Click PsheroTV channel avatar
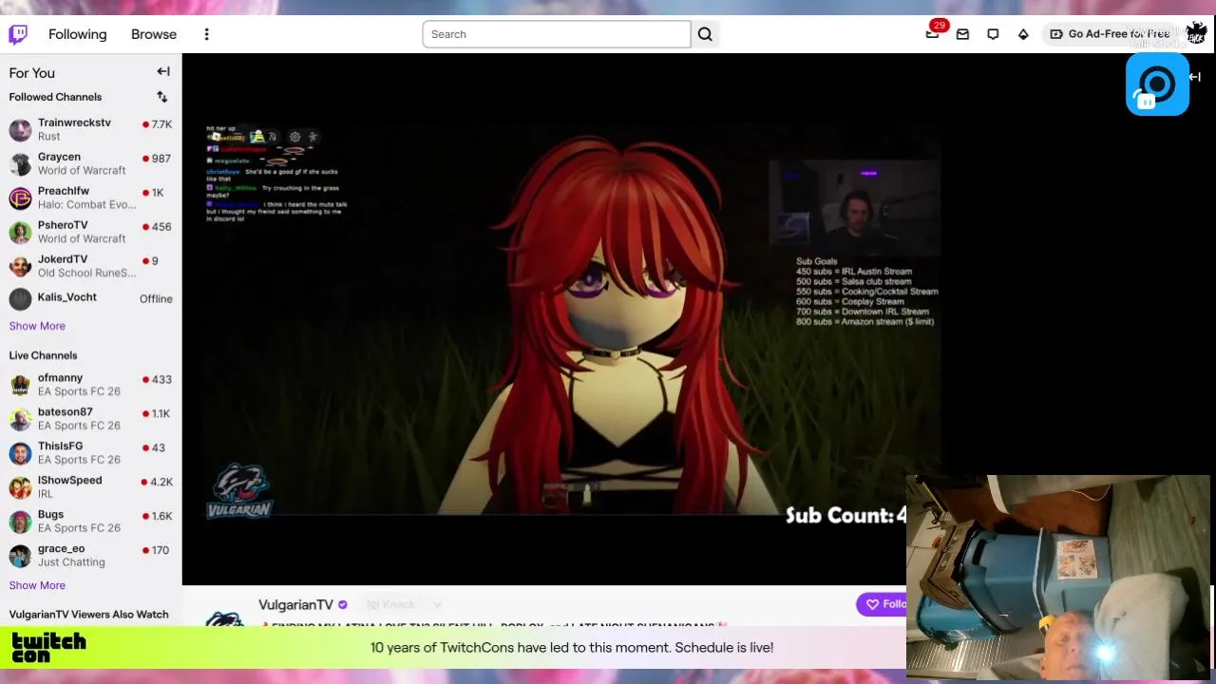Image resolution: width=1216 pixels, height=684 pixels. point(20,232)
